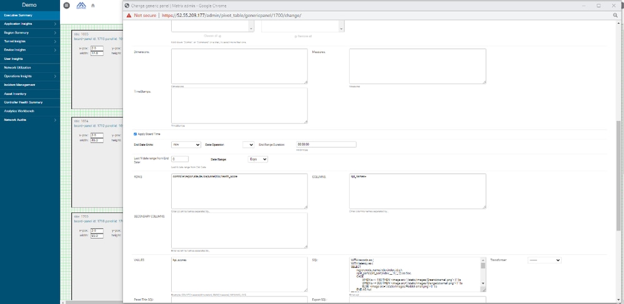Viewport: 624px width, 304px height.
Task: Minimize the Matrix admin popup window
Action: (x=584, y=6)
